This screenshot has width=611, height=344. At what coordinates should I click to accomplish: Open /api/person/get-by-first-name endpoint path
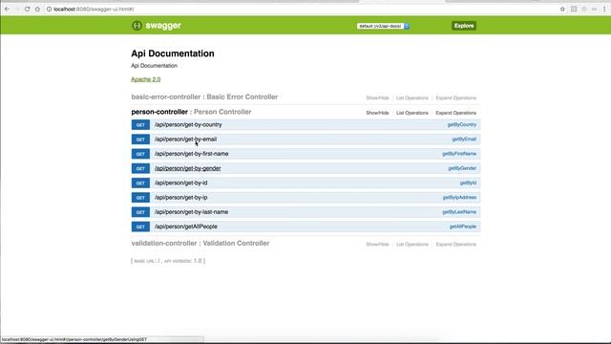191,154
